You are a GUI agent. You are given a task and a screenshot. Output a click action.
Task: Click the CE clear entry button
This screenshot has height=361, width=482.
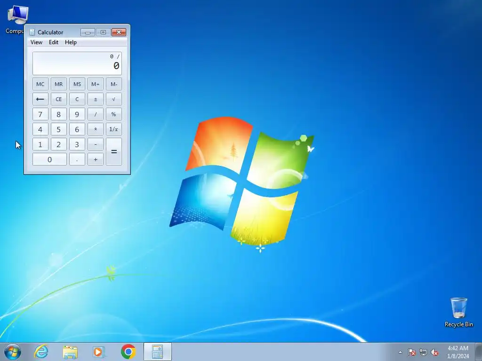(x=59, y=99)
